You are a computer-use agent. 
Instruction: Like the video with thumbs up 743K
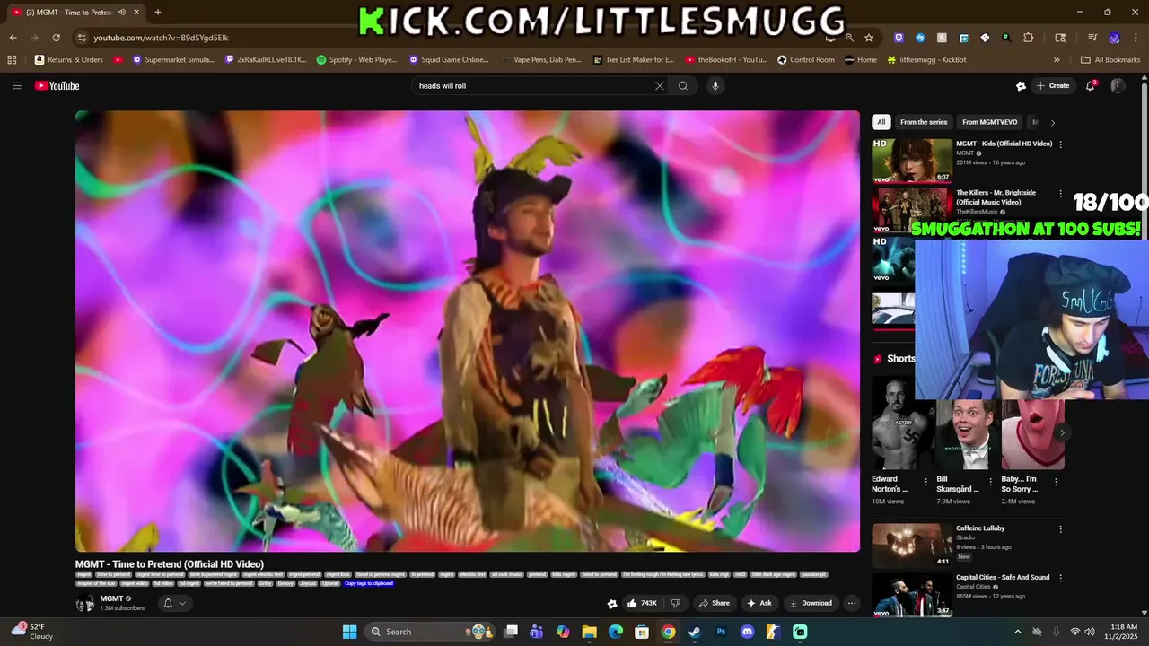tap(642, 604)
